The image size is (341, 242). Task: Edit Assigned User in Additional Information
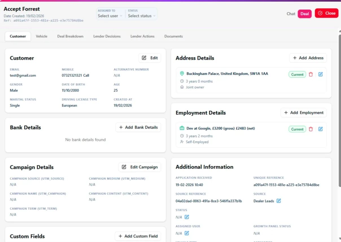pos(187,233)
